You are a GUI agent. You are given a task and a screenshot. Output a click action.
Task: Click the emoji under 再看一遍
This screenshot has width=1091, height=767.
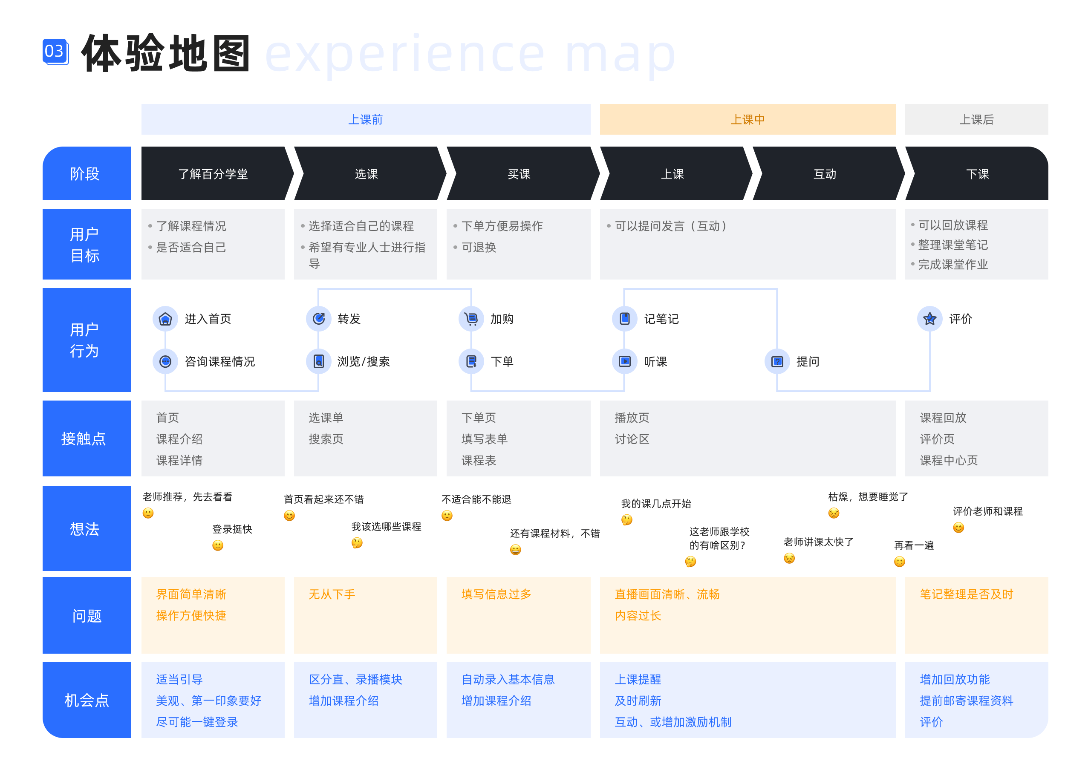tap(900, 562)
